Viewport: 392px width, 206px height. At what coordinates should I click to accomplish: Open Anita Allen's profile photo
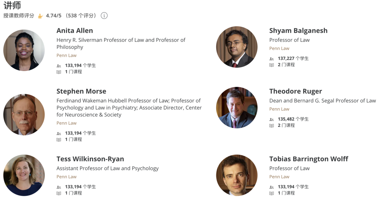click(x=24, y=50)
